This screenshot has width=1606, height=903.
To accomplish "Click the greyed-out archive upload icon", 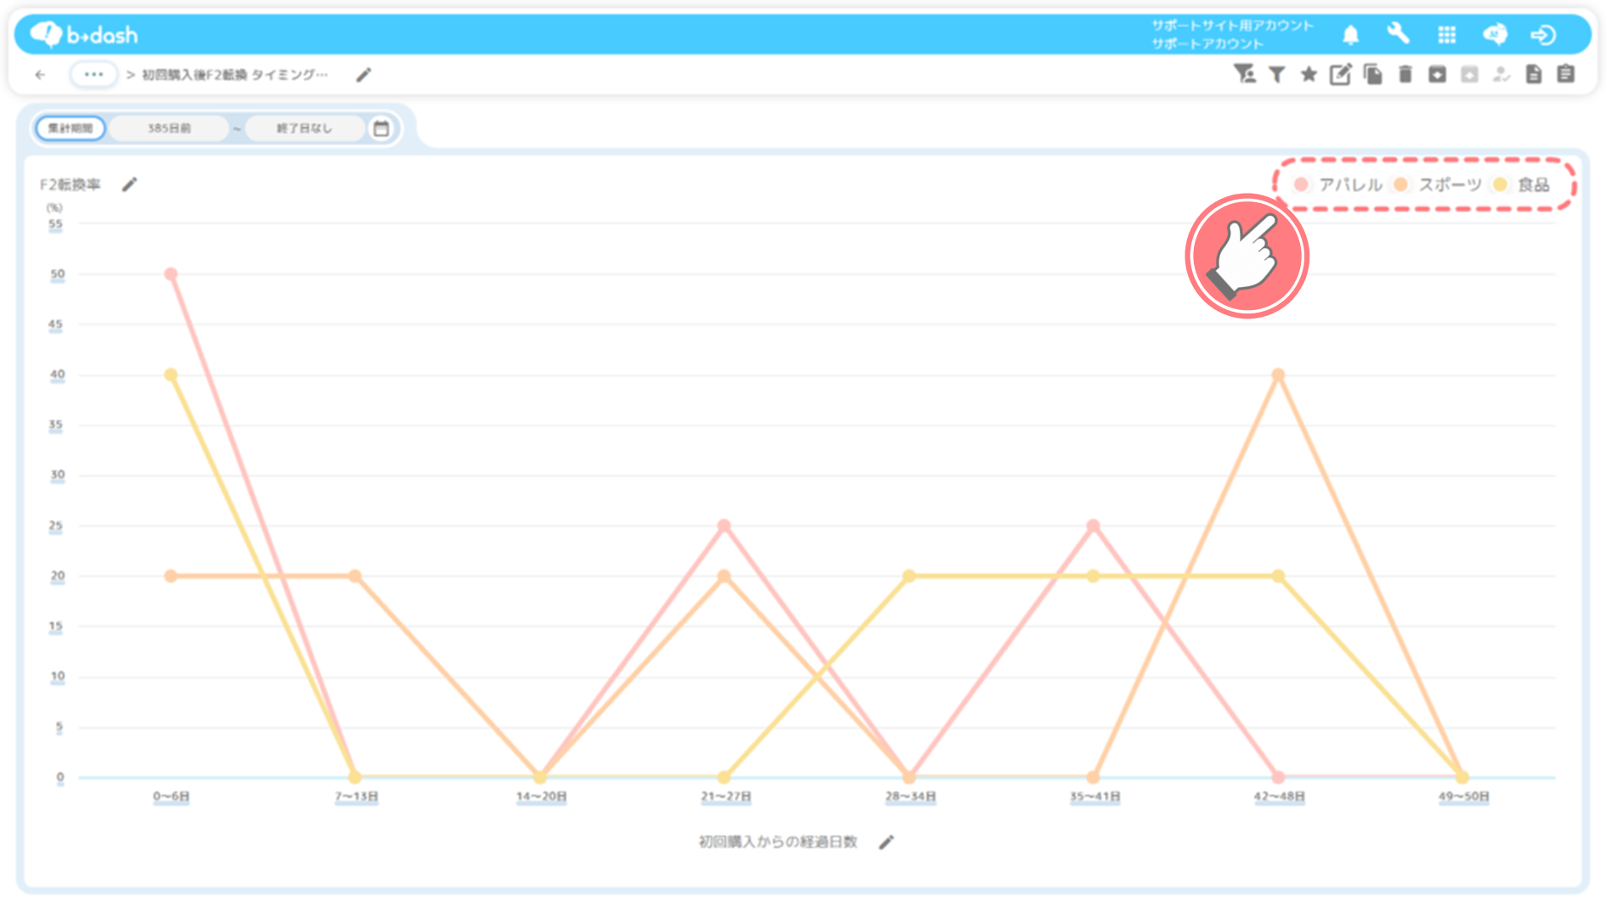I will tap(1469, 75).
